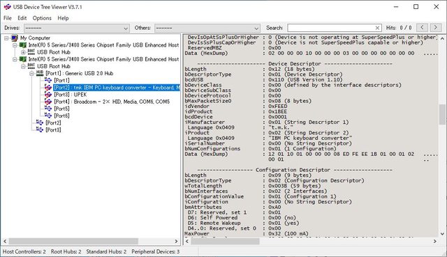Focus the Search input field
This screenshot has height=257, width=447.
330,28
